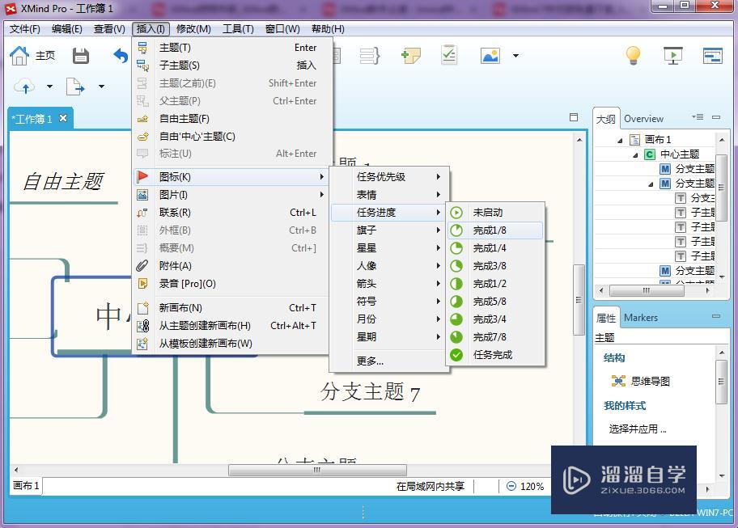
Task: Select the 完成1/4 progress marker
Action: click(x=496, y=248)
